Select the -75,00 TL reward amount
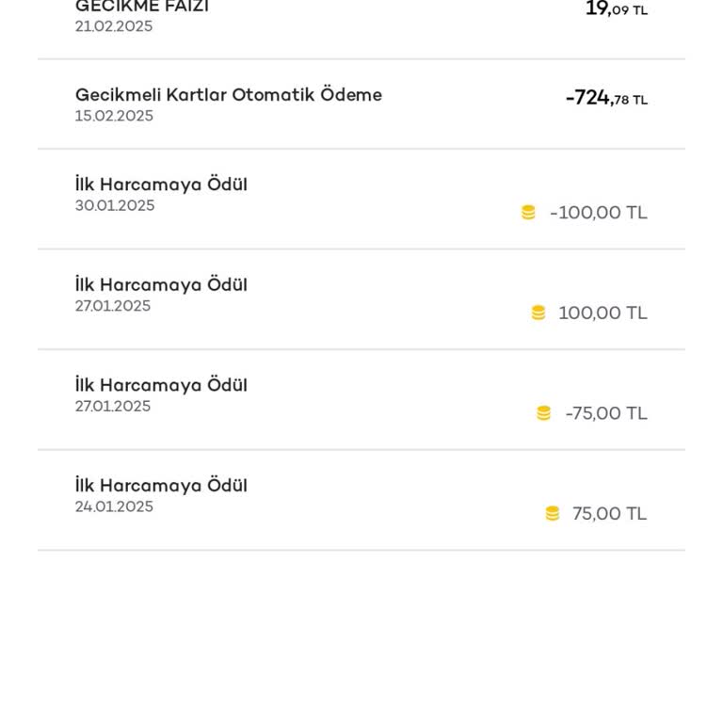This screenshot has width=723, height=723. click(606, 413)
